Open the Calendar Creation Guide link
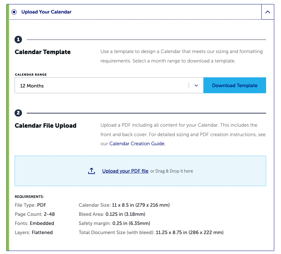This screenshot has width=281, height=254. [136, 143]
